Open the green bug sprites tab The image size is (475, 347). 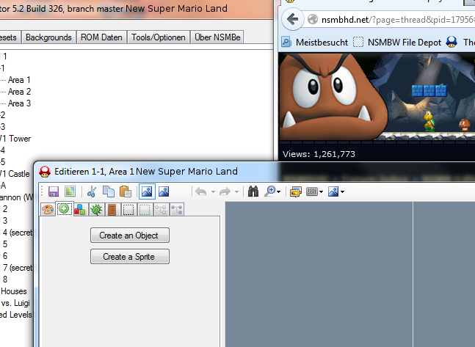pos(96,210)
